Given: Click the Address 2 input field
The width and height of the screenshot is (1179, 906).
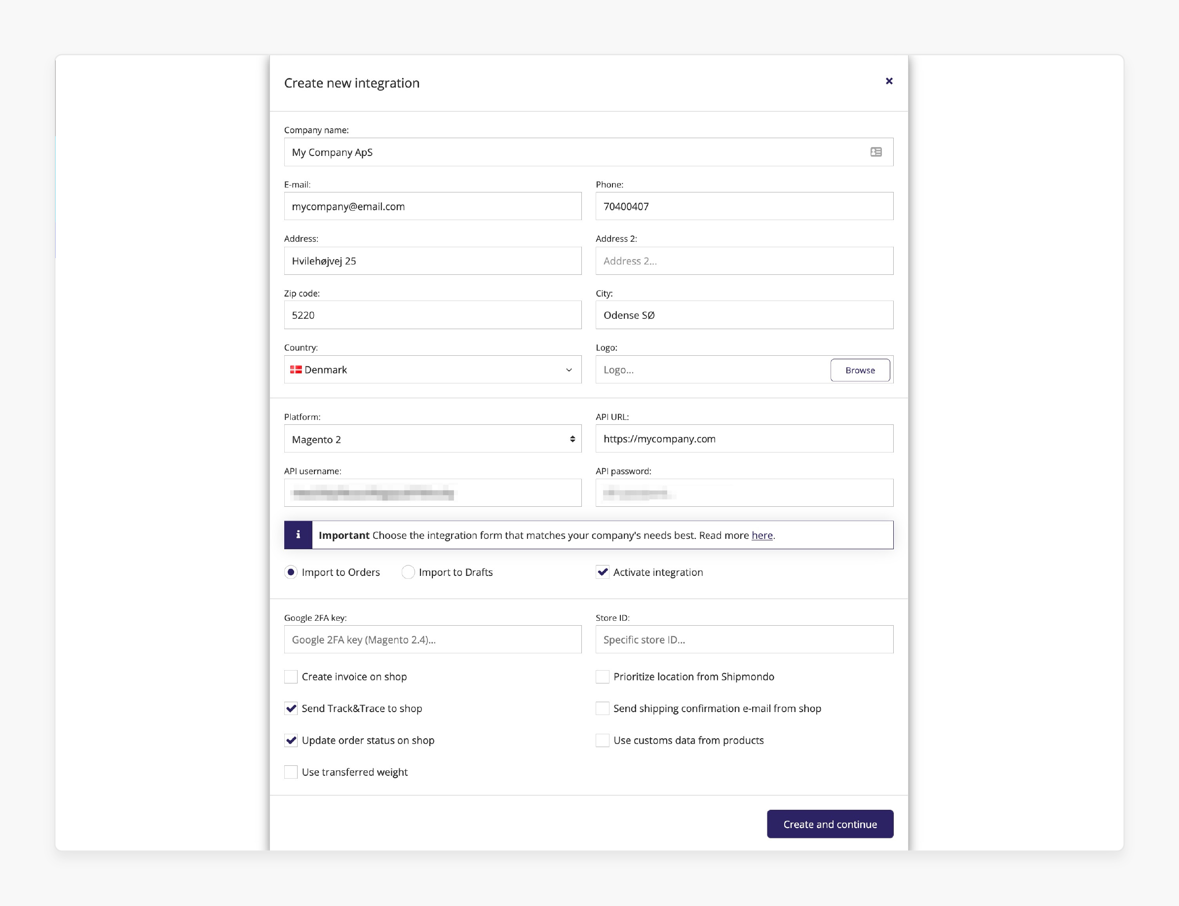Looking at the screenshot, I should [x=744, y=261].
